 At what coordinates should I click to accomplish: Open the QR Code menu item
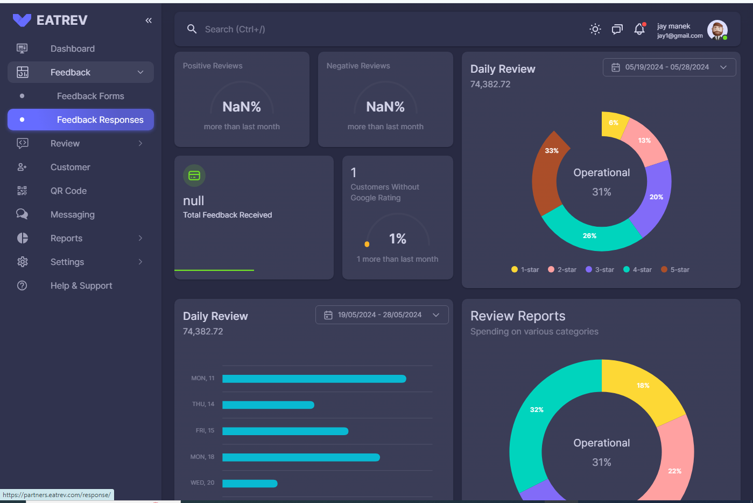(81, 191)
